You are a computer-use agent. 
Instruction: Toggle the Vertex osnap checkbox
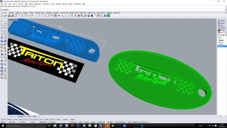(56, 119)
